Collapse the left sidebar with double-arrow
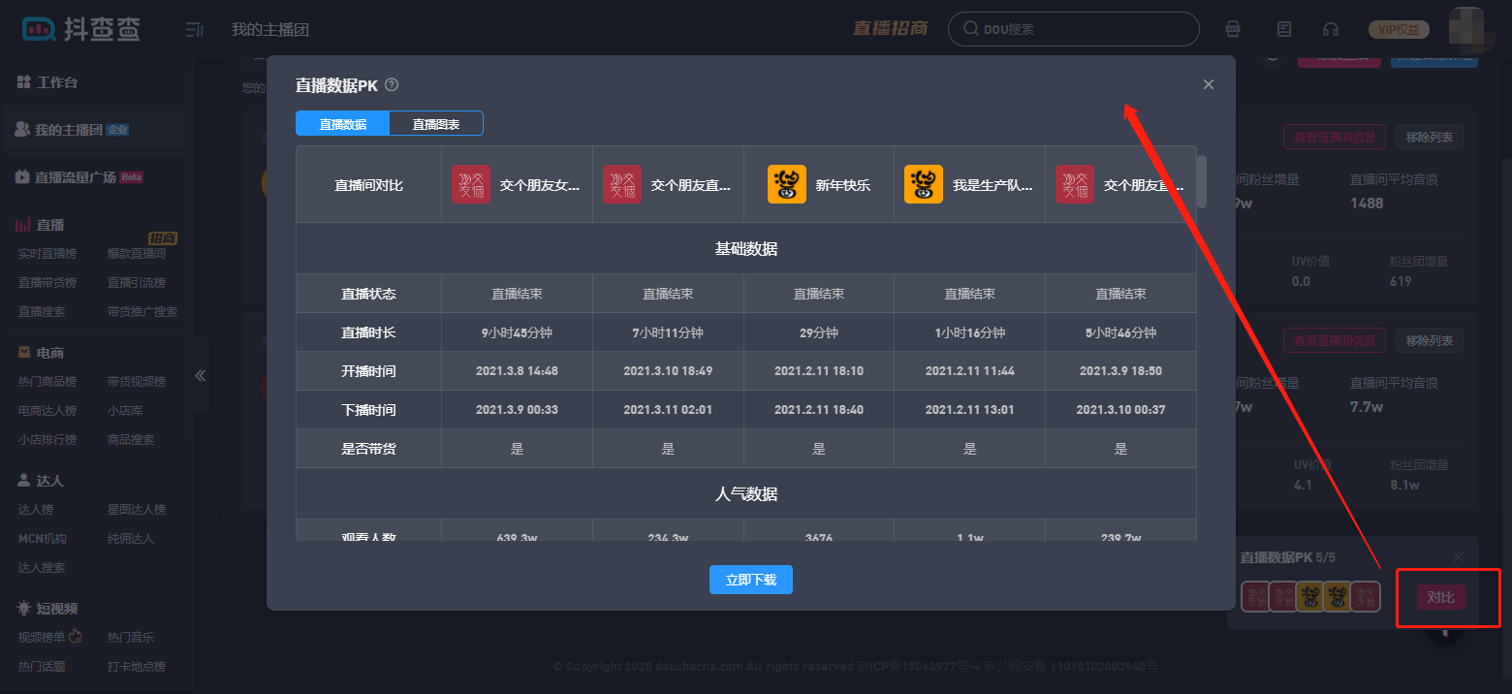1512x694 pixels. click(x=201, y=376)
